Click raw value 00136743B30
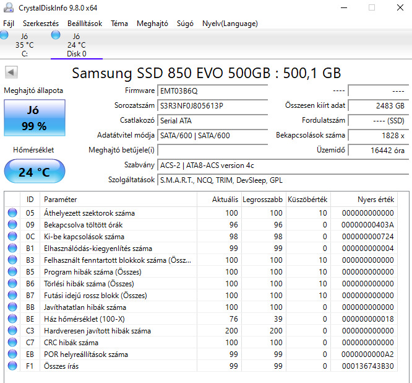Viewport: 412px width, 383px height. pos(368,366)
